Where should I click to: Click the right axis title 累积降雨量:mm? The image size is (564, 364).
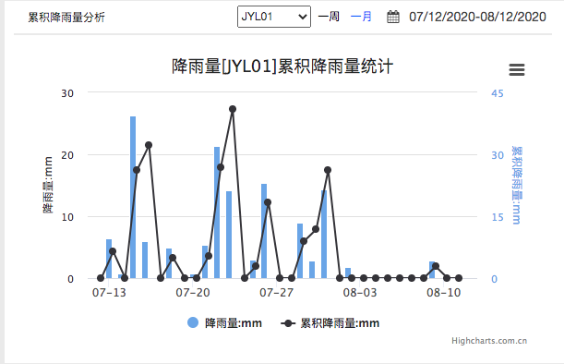(517, 185)
